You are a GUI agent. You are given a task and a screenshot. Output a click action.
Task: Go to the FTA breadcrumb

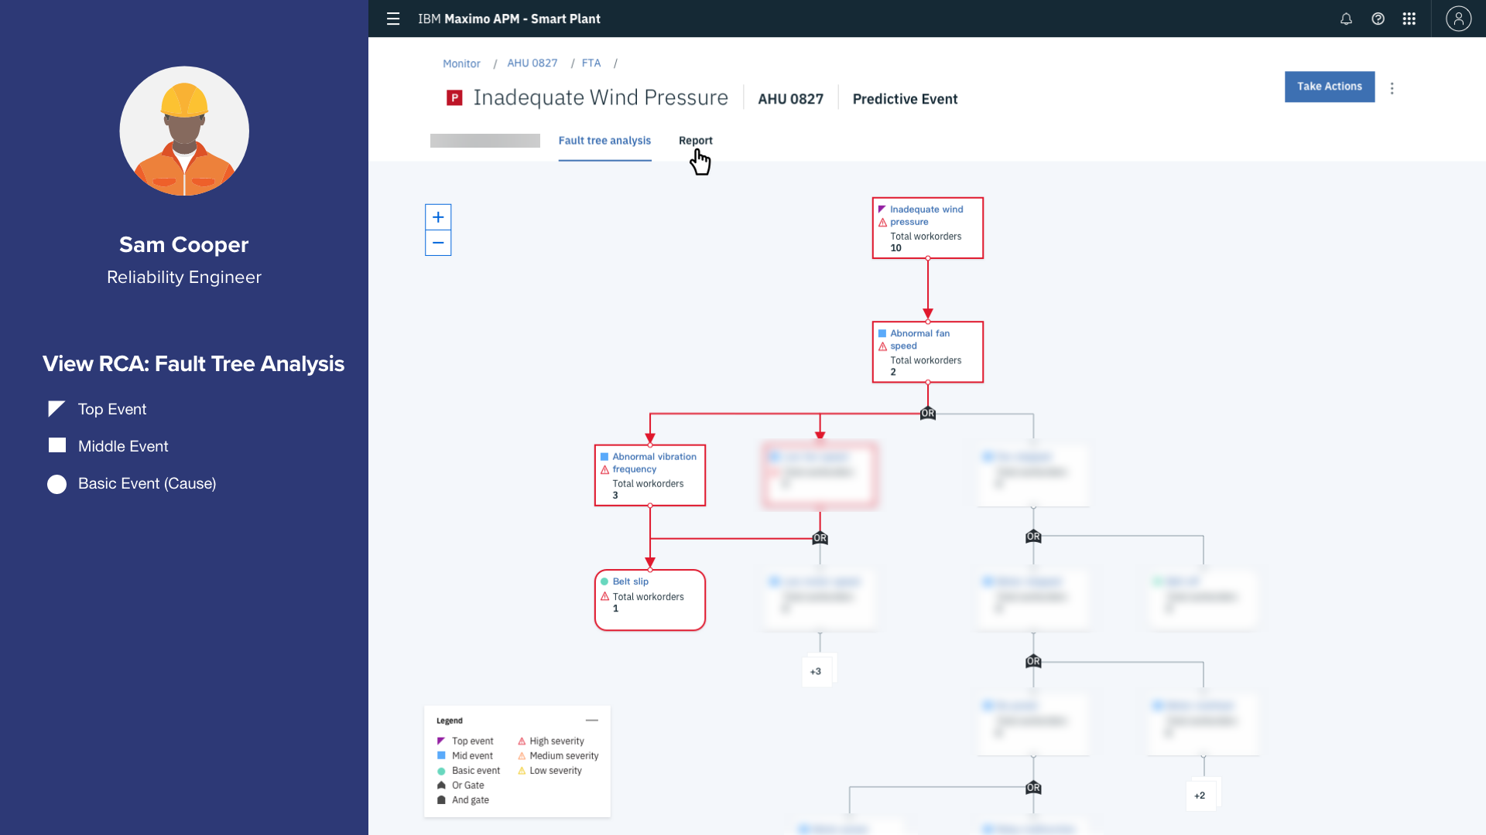coord(591,63)
